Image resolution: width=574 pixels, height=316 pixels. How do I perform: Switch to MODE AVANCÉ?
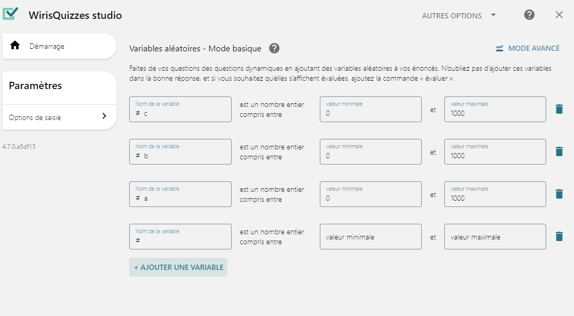click(527, 48)
